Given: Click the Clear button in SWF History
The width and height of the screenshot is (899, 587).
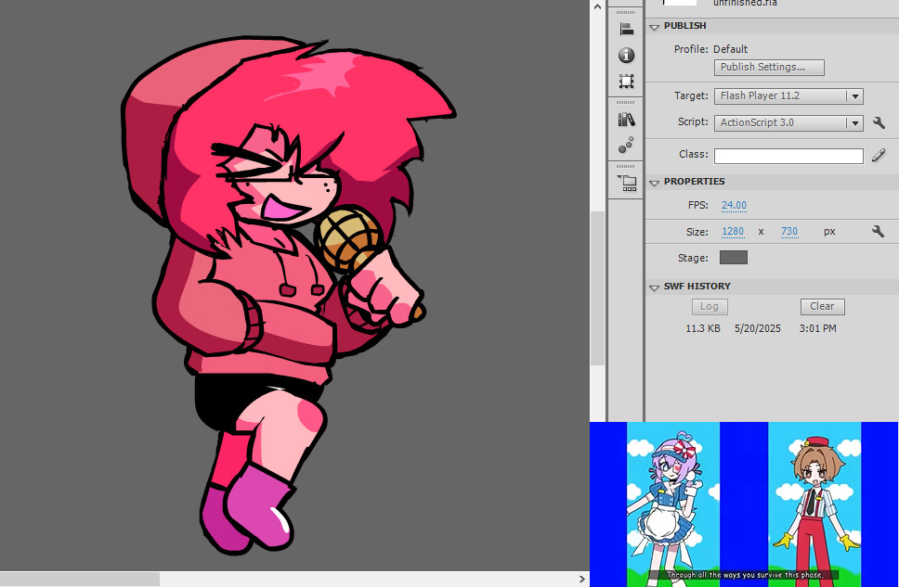Looking at the screenshot, I should tap(822, 306).
